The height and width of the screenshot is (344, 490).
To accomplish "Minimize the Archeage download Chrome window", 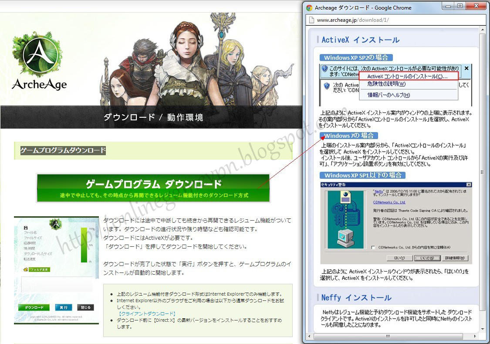I will coord(449,6).
